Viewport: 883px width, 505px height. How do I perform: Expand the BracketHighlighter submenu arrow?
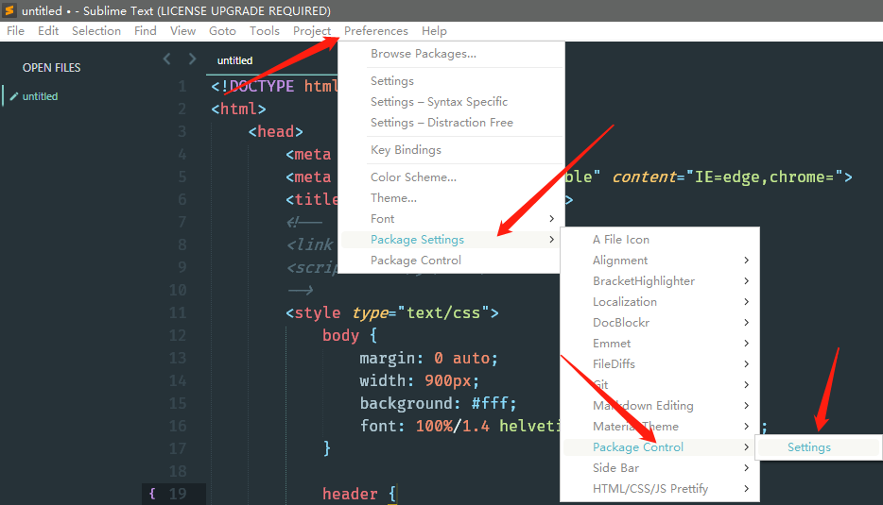click(x=746, y=281)
